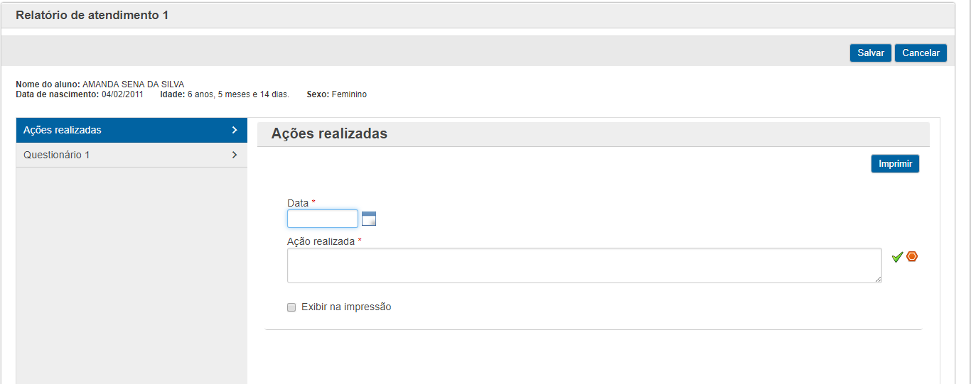Click the Salvar button

click(871, 53)
